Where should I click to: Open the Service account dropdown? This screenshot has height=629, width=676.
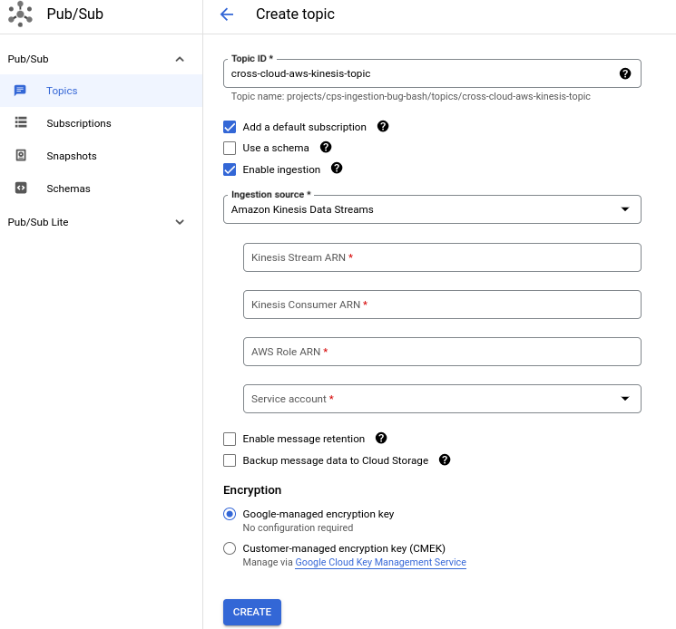[442, 399]
